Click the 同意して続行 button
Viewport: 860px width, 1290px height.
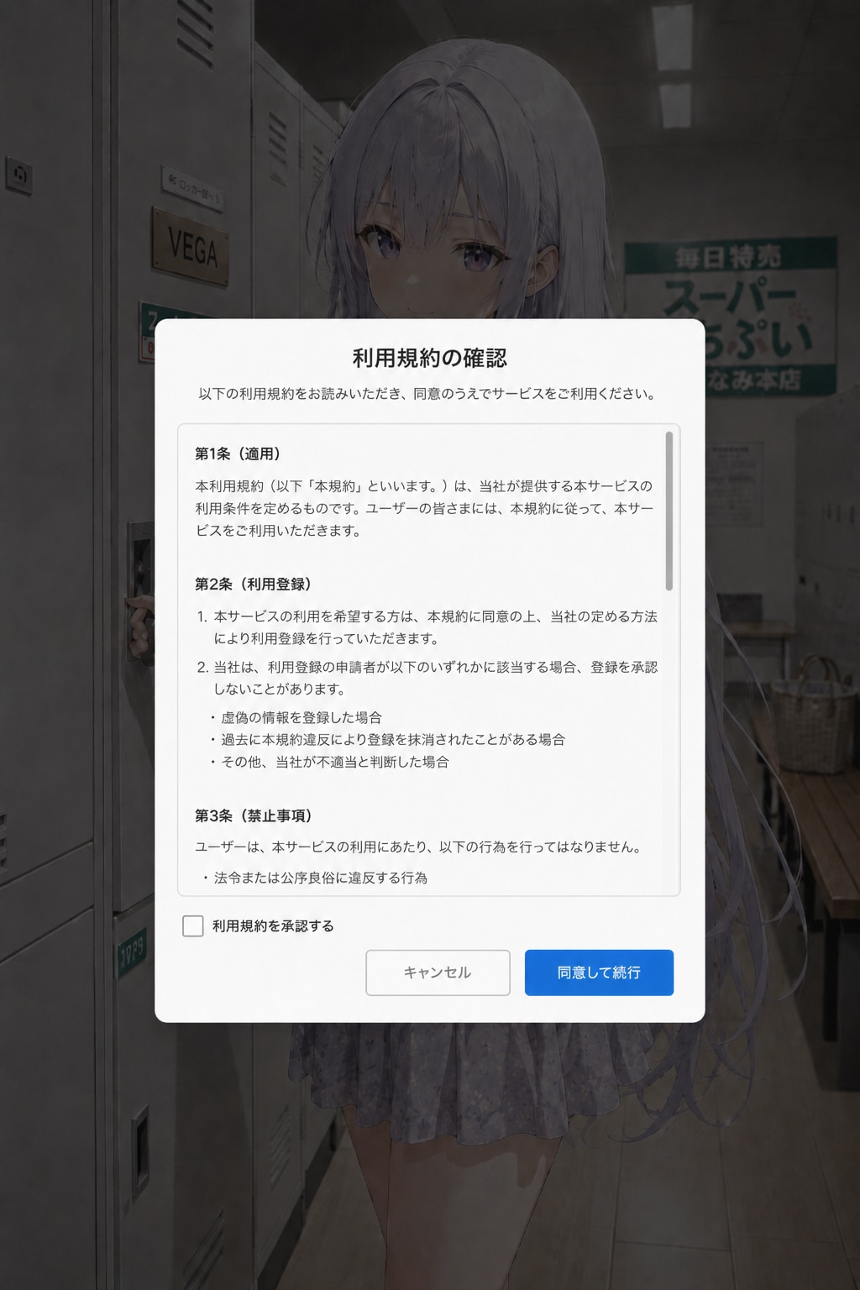(x=599, y=973)
